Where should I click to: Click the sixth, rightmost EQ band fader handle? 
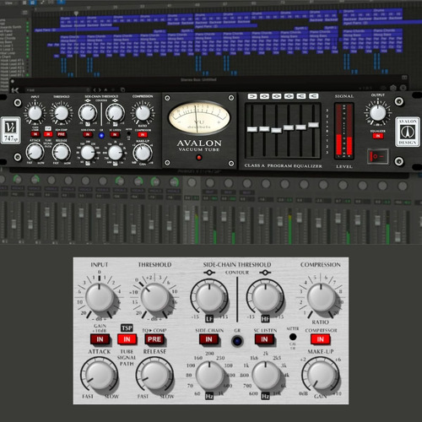313,125
